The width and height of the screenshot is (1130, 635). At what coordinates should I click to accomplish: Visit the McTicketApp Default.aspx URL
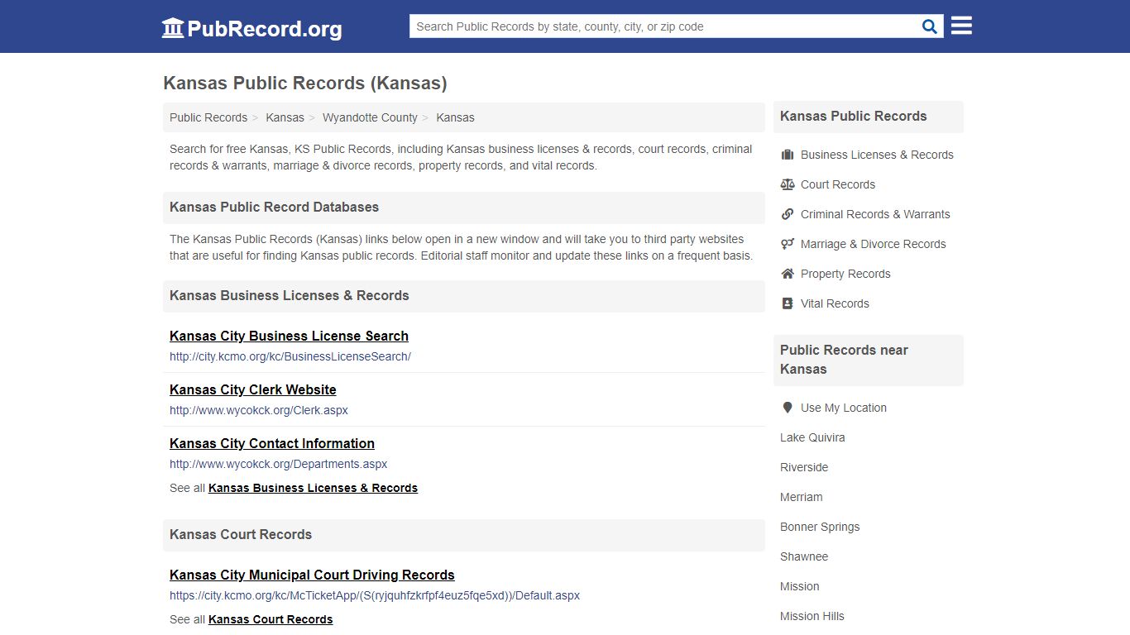click(375, 595)
